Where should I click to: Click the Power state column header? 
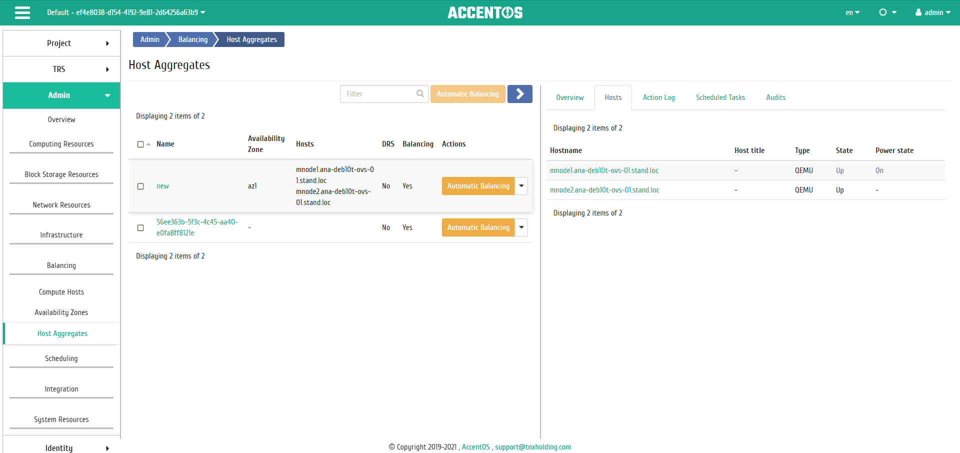tap(894, 150)
